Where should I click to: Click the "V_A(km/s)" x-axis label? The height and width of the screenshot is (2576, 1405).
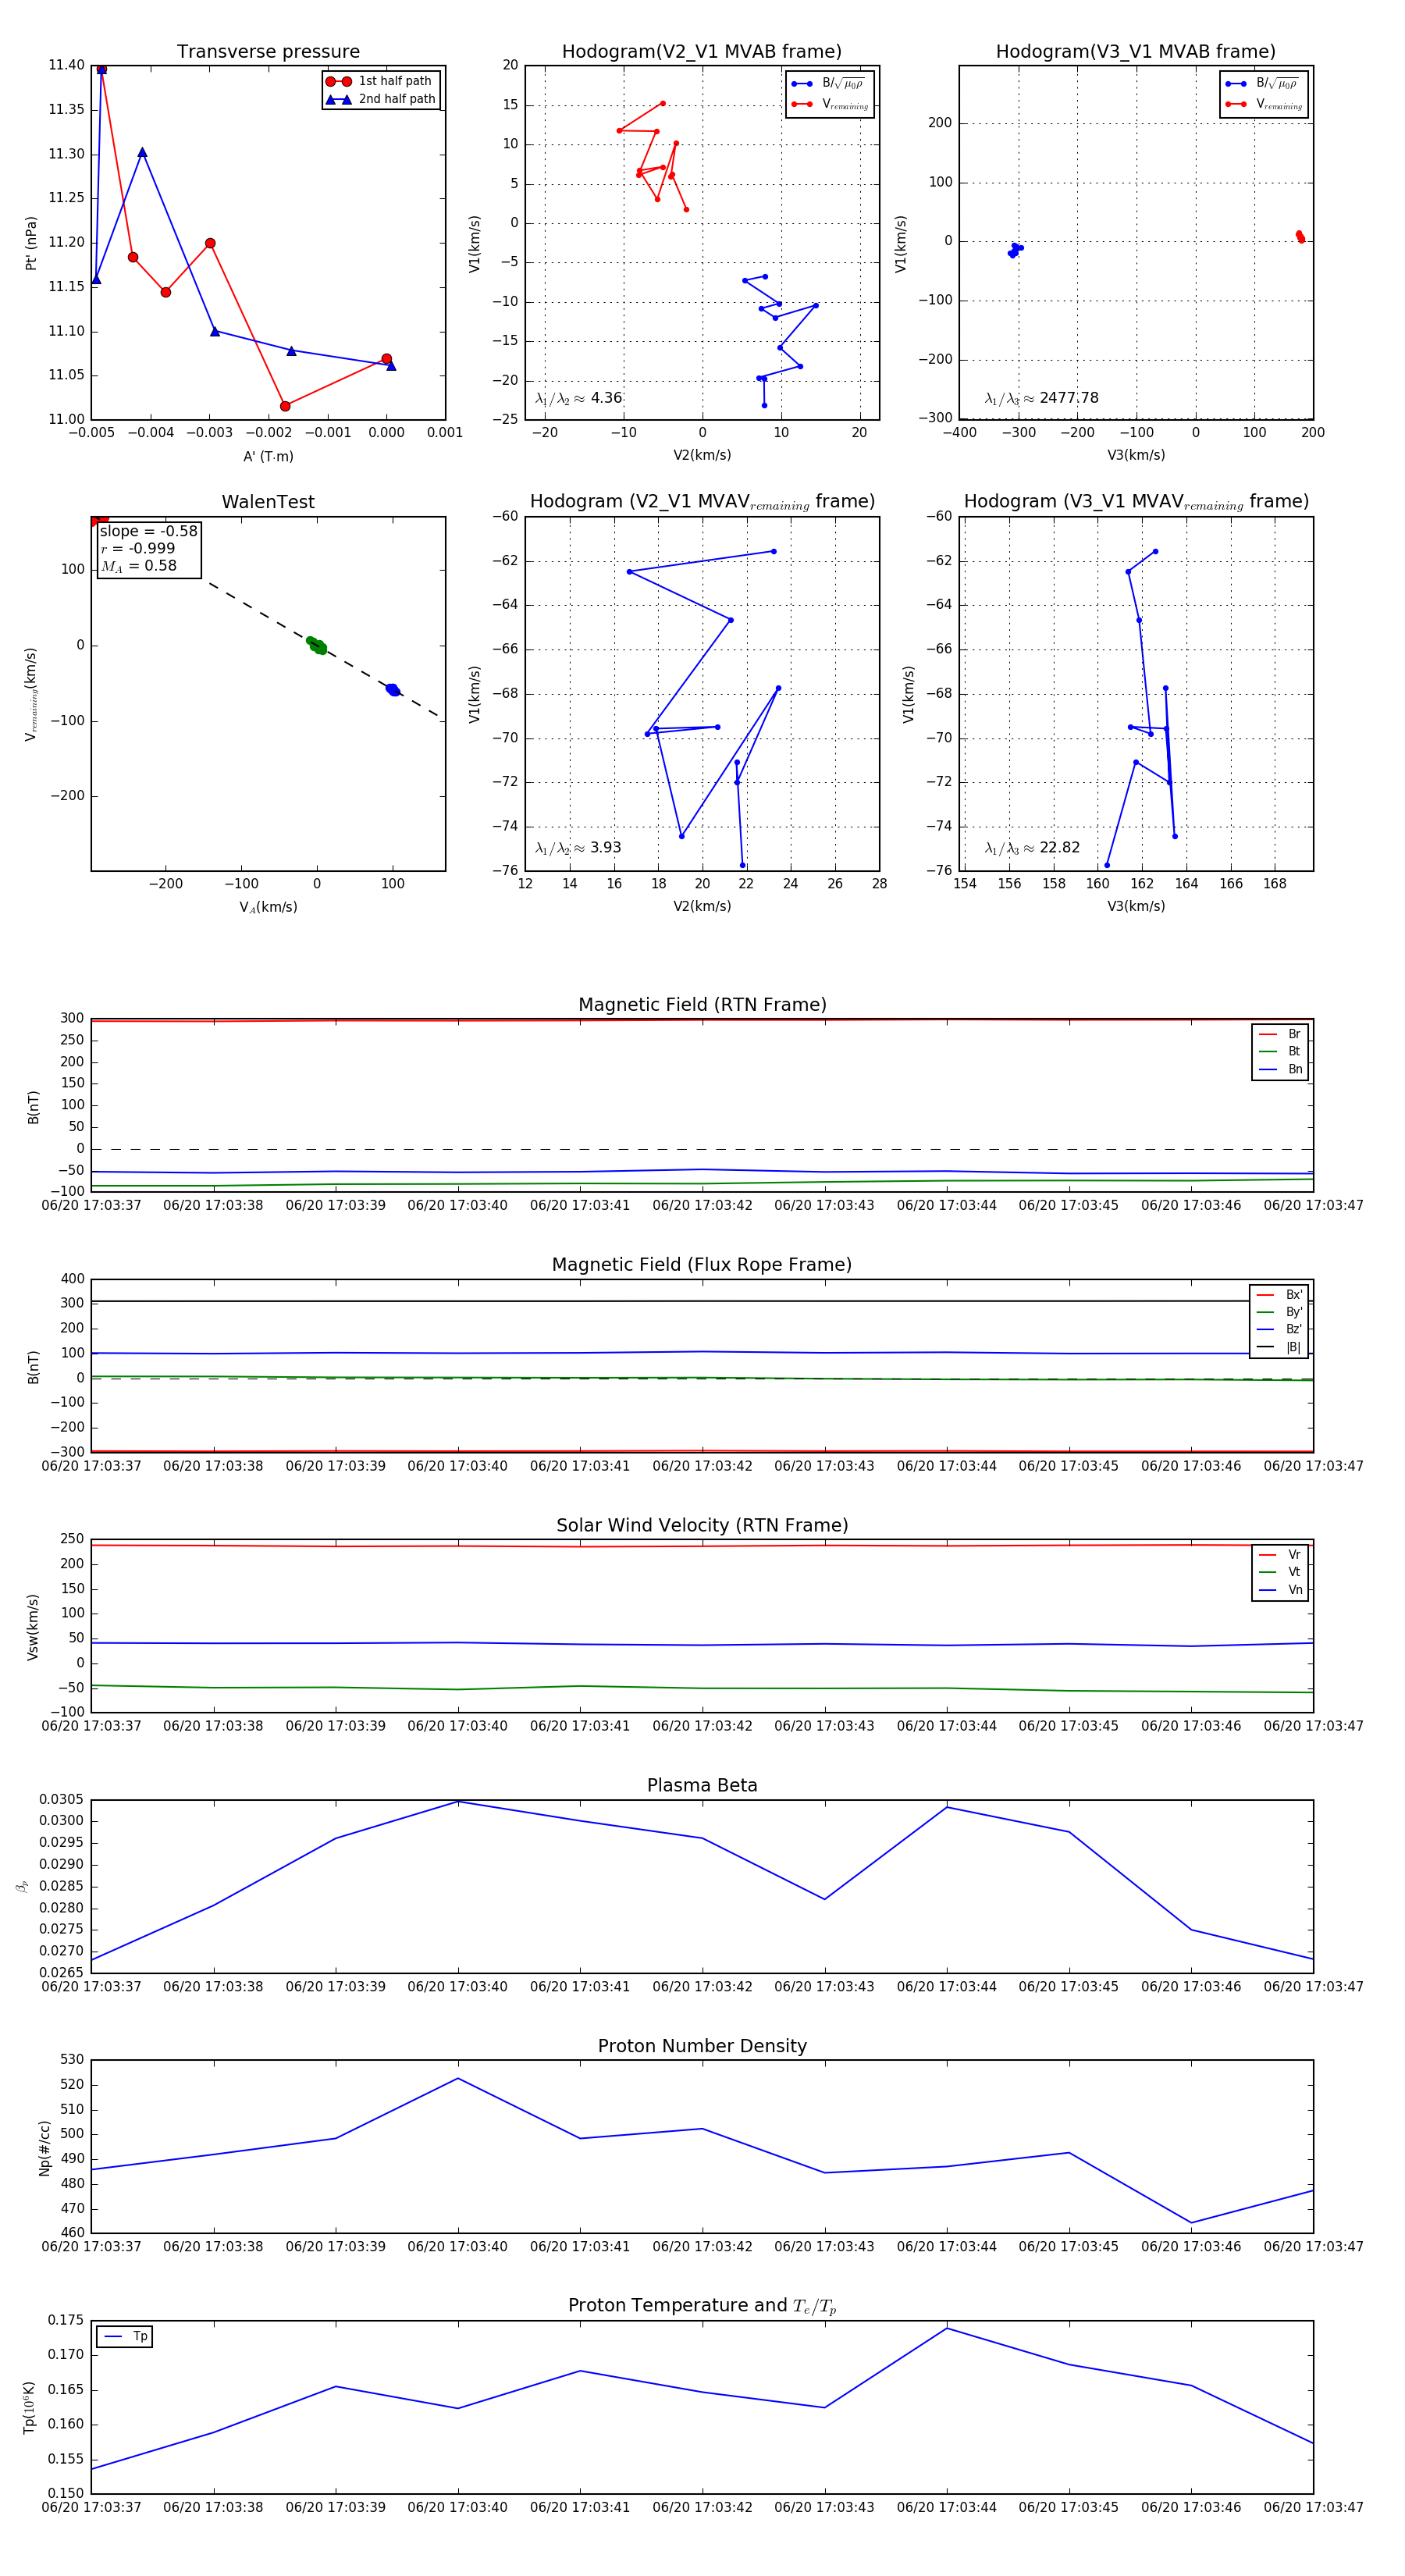268,907
